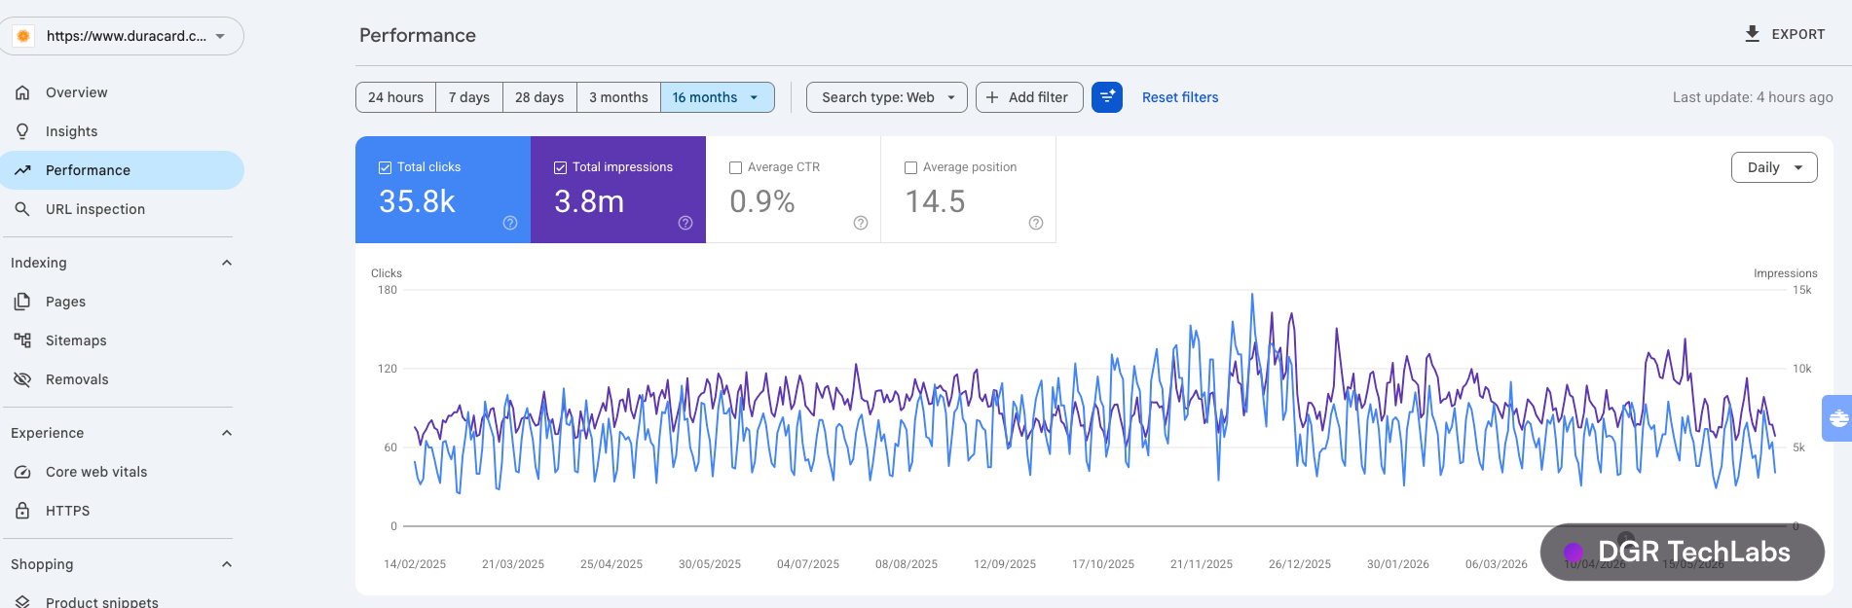Click the highest clicks peak on chart

point(1252,294)
